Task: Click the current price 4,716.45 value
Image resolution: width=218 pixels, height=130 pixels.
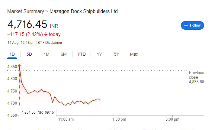Action: (27, 24)
